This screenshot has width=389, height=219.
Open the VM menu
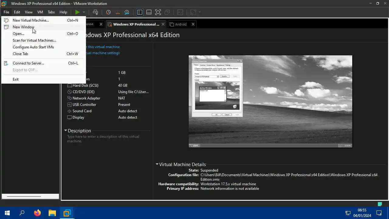click(40, 12)
